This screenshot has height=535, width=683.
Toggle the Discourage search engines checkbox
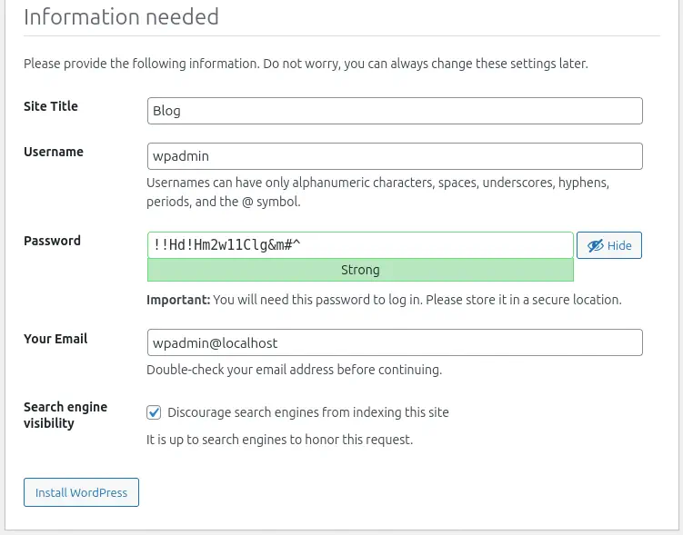(x=154, y=412)
